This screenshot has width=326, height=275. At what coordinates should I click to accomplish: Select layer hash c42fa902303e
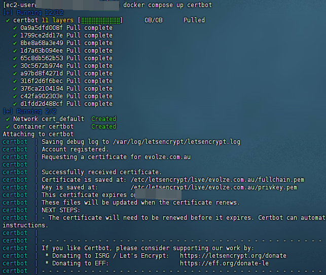click(x=42, y=96)
